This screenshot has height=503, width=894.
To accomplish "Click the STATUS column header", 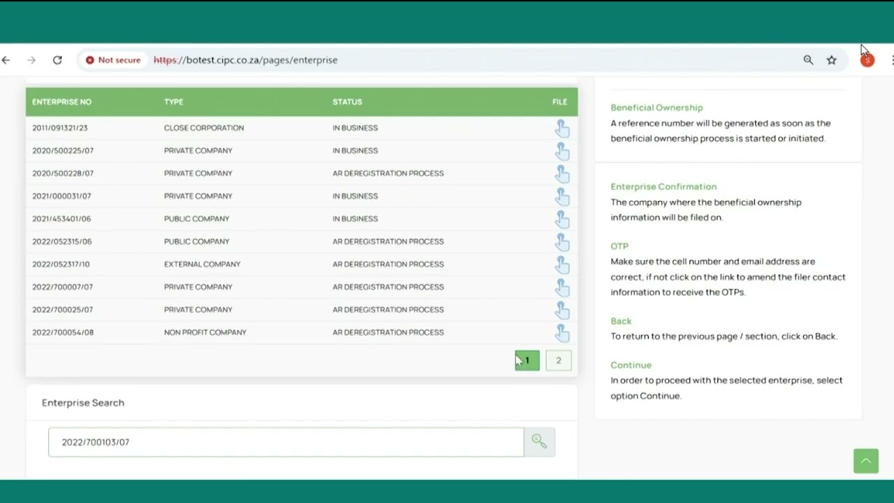I will pyautogui.click(x=347, y=102).
